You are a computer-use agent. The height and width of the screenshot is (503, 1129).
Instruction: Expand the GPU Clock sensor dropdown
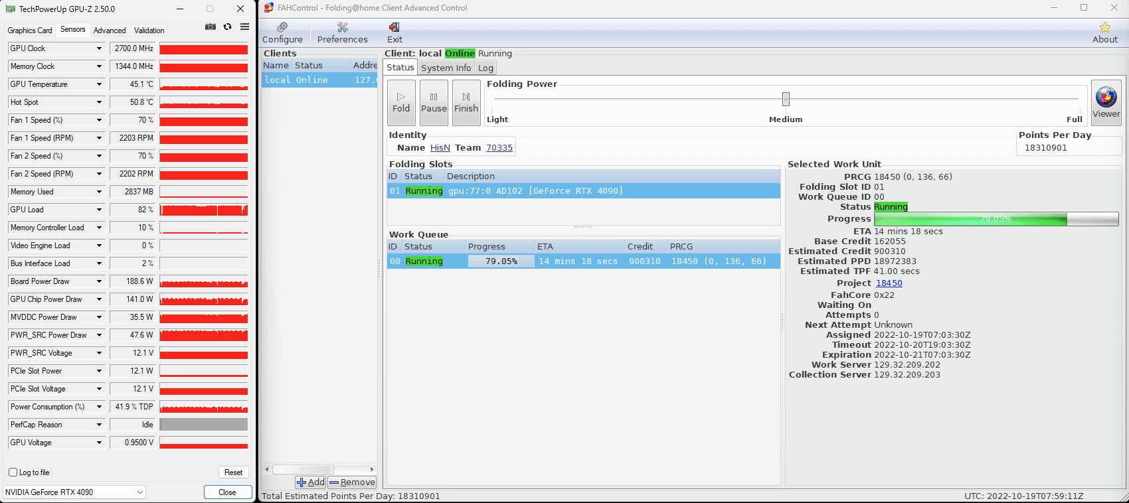tap(100, 48)
